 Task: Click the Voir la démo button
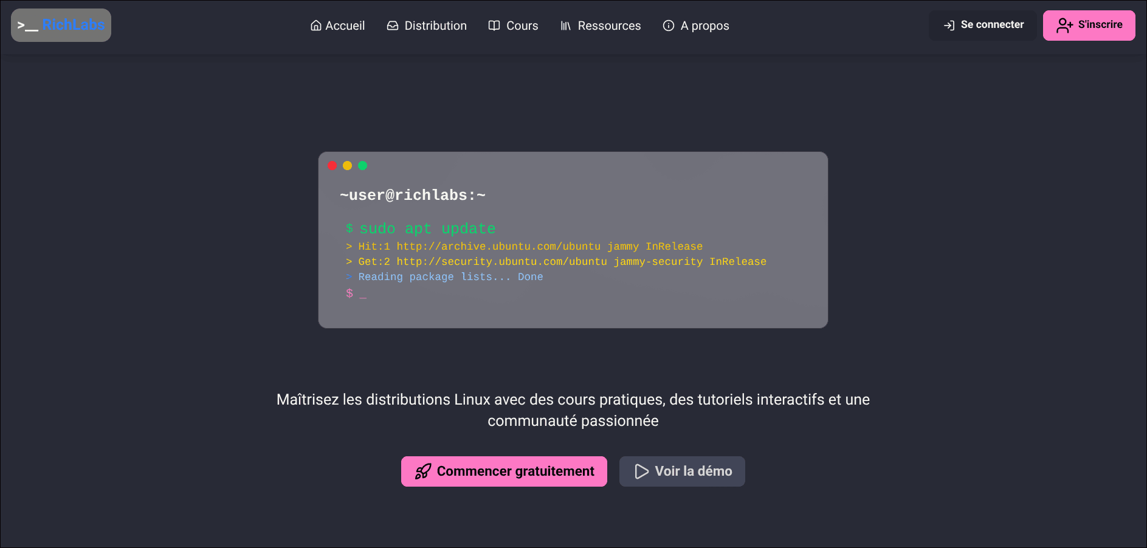point(682,471)
